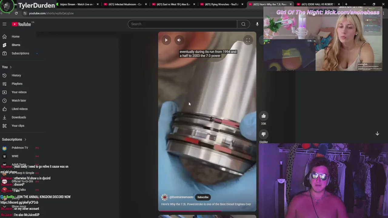Reload the page in browser

(x=16, y=13)
